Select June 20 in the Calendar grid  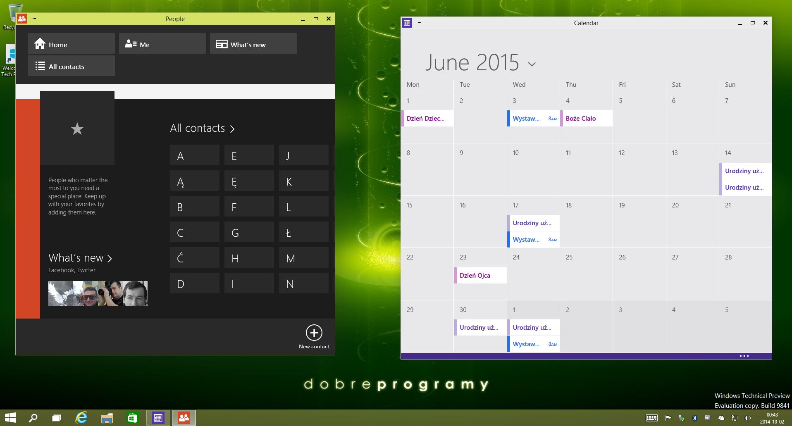click(692, 222)
